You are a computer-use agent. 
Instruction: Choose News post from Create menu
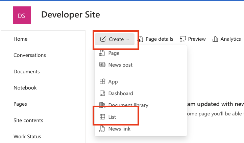[x=141, y=65]
